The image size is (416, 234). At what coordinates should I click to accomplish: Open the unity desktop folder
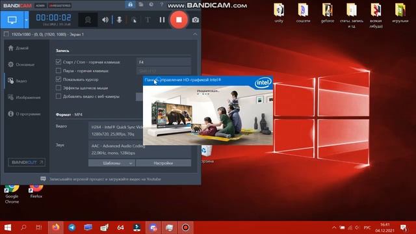pos(279,13)
